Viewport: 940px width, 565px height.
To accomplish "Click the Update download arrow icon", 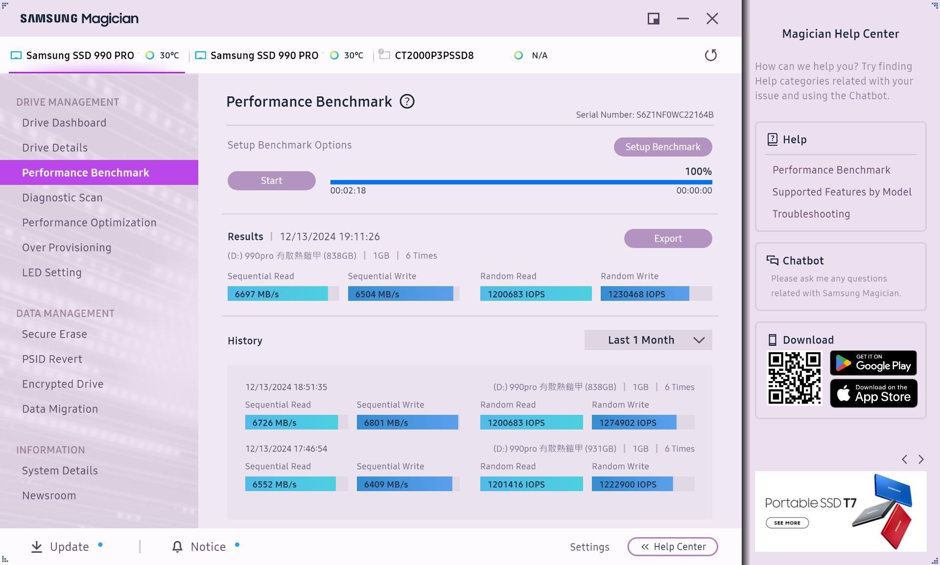I will coord(37,547).
